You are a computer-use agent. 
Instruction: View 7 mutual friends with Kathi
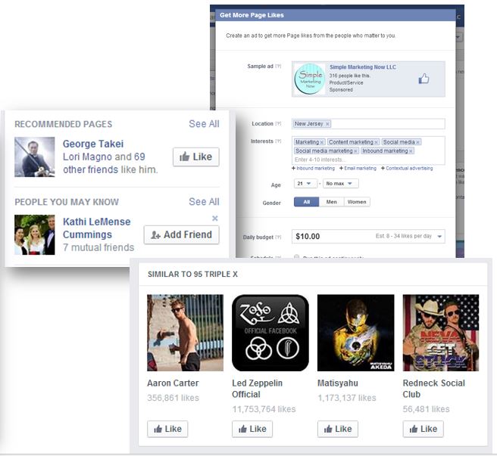[98, 247]
